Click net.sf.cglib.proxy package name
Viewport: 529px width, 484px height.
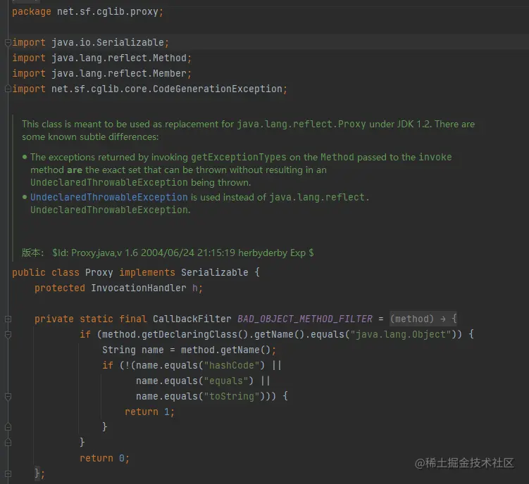click(x=108, y=12)
